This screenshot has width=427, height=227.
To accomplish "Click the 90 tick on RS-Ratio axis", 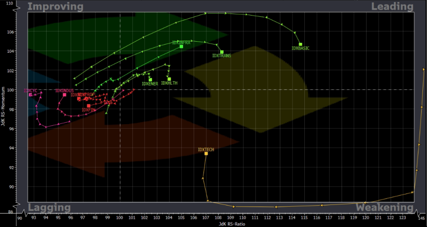I will pyautogui.click(x=20, y=218).
